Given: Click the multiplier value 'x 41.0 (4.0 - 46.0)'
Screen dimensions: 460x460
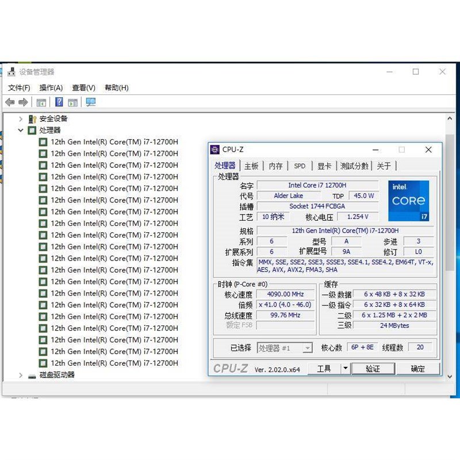Looking at the screenshot, I should click(x=285, y=305).
